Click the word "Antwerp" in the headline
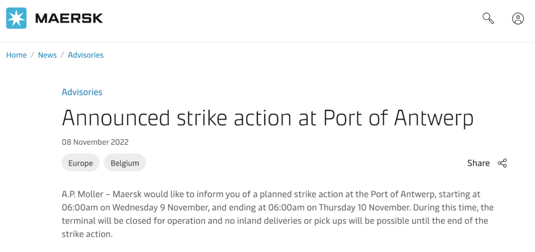Viewport: 535px width, 252px height. [433, 118]
